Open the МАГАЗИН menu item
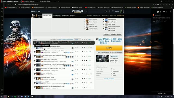Screen dimensions: 174x98 point(113,16)
